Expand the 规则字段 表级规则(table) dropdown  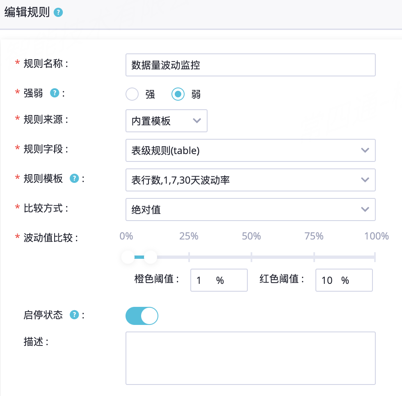coord(251,150)
